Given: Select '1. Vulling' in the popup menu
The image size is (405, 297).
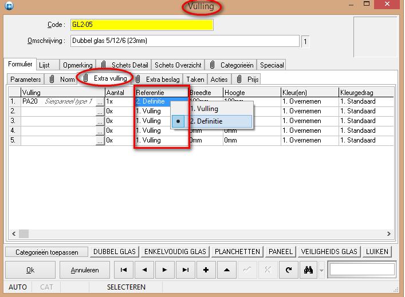Looking at the screenshot, I should click(x=212, y=109).
